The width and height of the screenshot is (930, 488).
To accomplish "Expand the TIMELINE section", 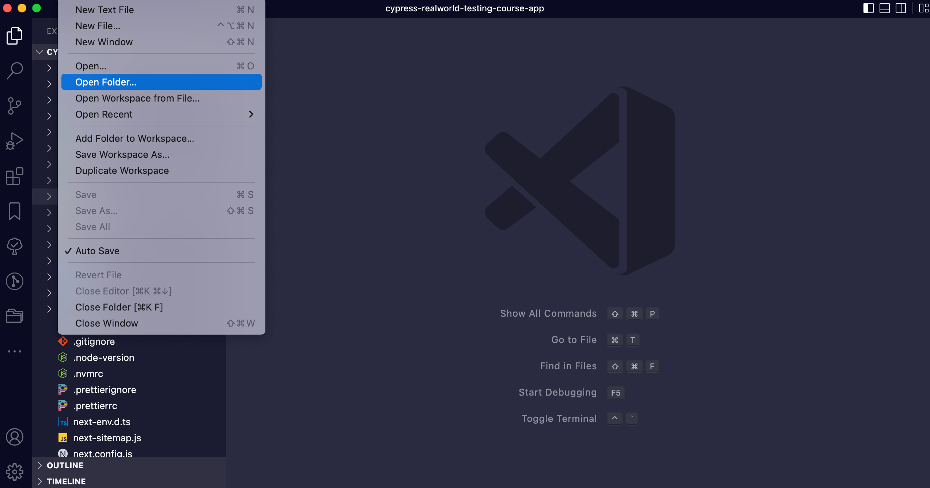I will (66, 481).
